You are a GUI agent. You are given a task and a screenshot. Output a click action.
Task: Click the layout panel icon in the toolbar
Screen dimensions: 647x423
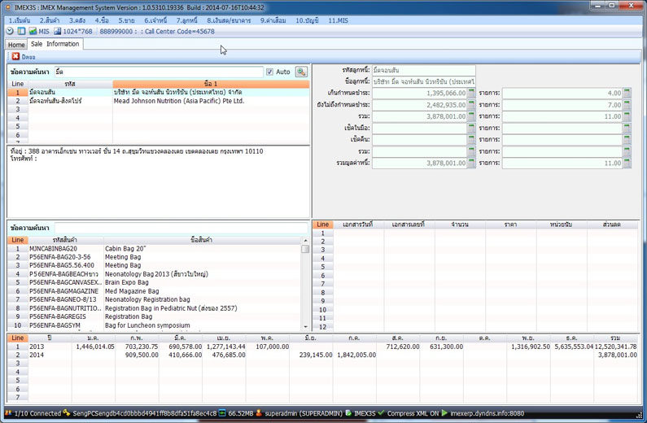click(21, 32)
